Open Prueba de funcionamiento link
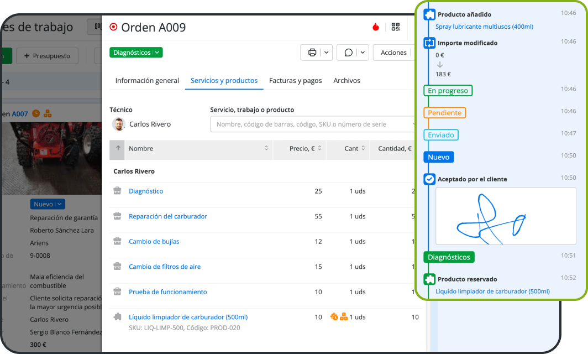 click(167, 291)
